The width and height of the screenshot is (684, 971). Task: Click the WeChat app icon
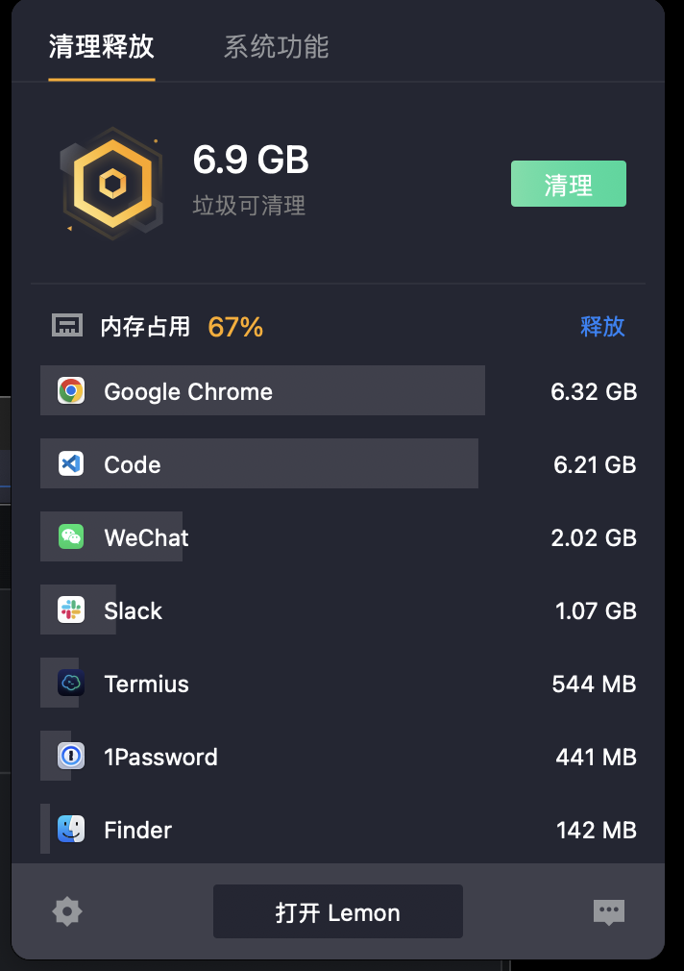[71, 536]
